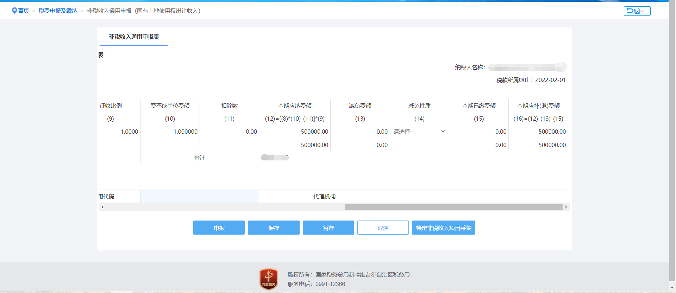Click the tax bureau emblem logo in footer
676x293 pixels.
(x=269, y=279)
